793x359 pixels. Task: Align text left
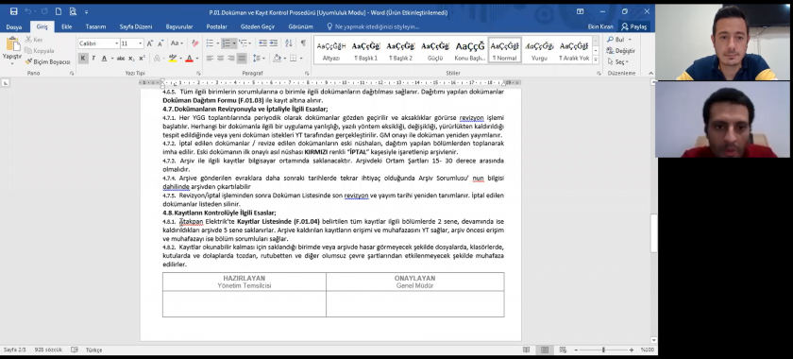(x=210, y=59)
